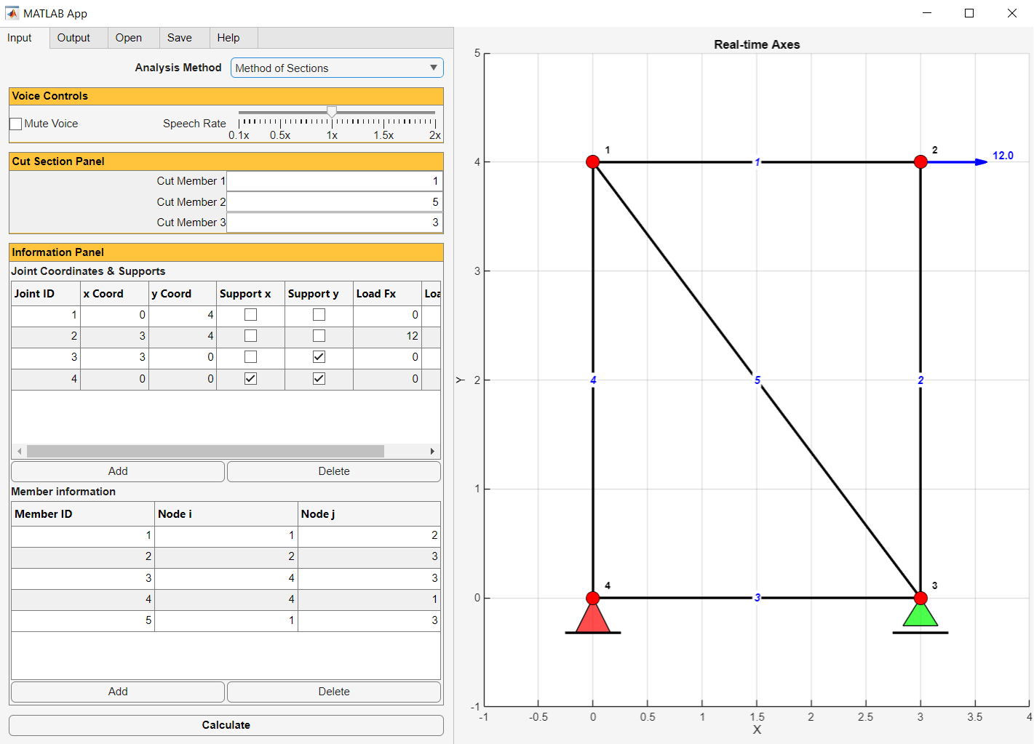Click Add below the member information table
Viewport: 1034px width, 744px height.
point(118,692)
